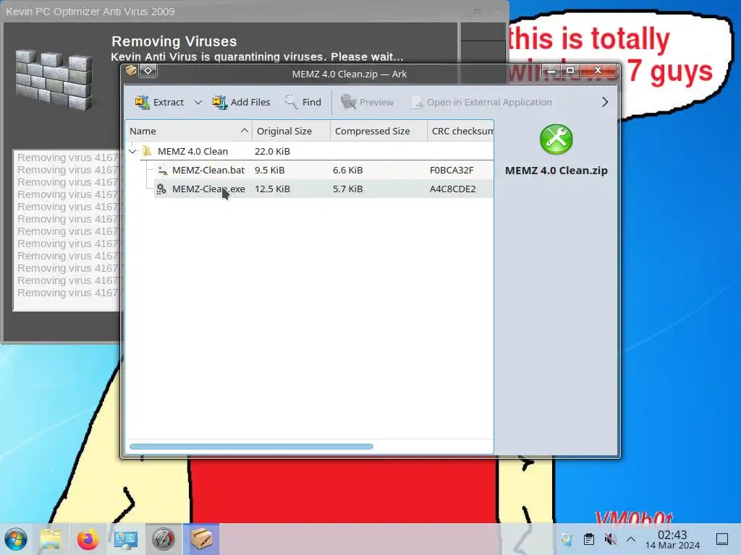This screenshot has height=555, width=741.
Task: Minimize the Ark window
Action: point(551,71)
